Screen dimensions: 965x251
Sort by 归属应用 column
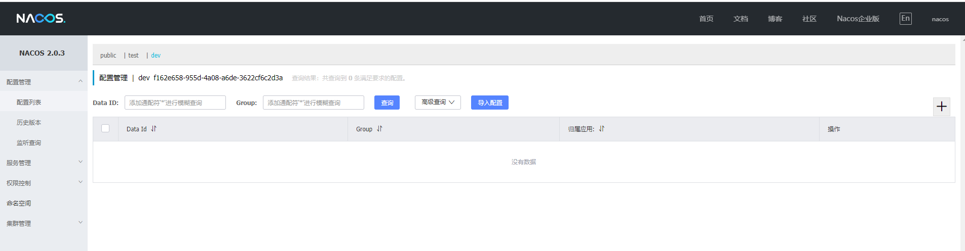pyautogui.click(x=601, y=129)
